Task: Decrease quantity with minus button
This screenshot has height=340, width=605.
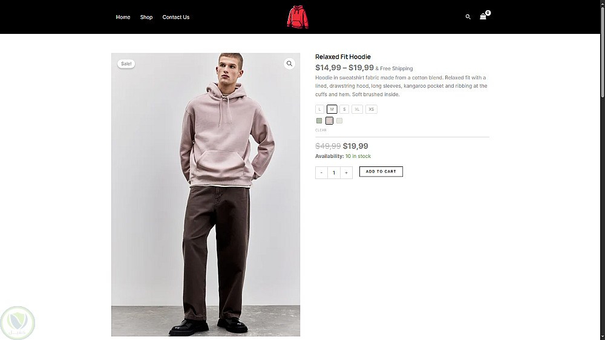Action: click(321, 172)
